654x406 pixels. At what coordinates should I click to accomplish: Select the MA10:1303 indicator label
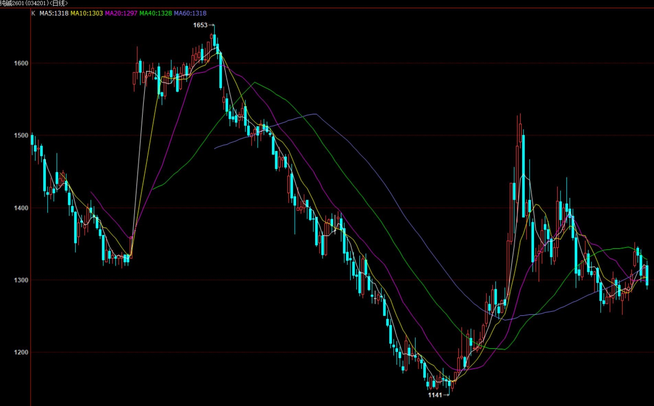coord(87,13)
